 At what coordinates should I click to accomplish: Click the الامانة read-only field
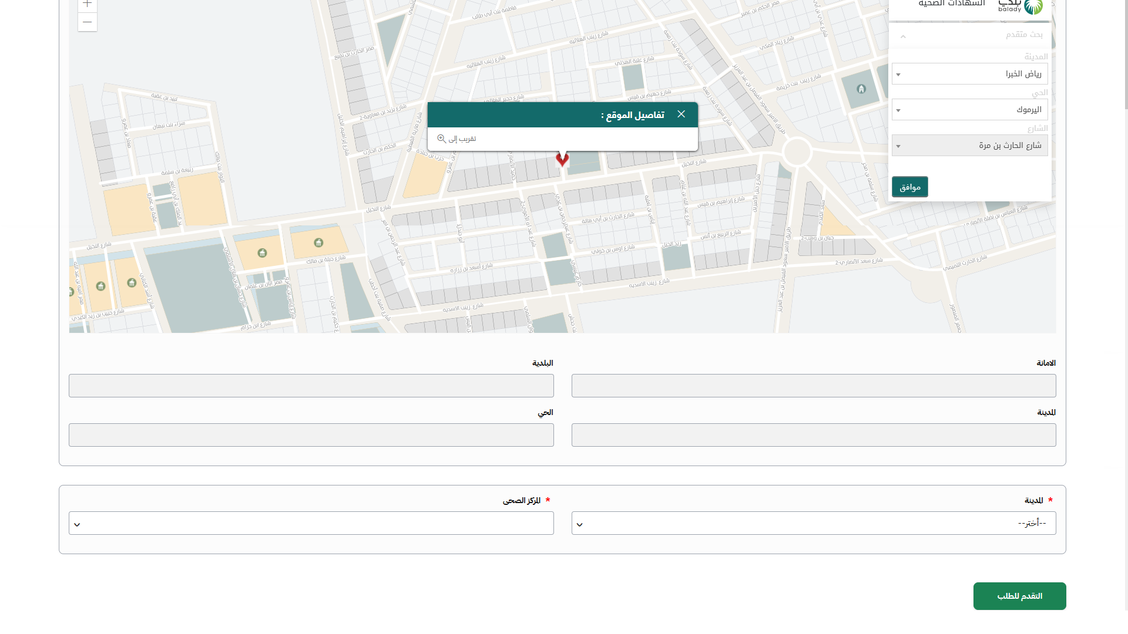[x=813, y=386]
